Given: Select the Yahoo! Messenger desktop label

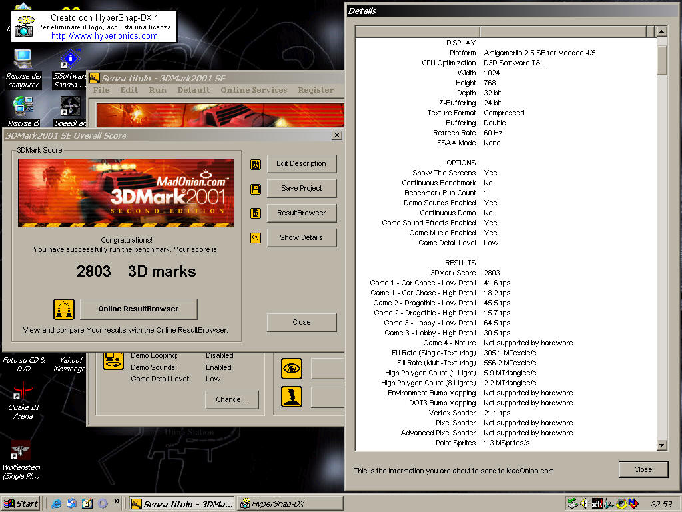Looking at the screenshot, I should coord(69,365).
